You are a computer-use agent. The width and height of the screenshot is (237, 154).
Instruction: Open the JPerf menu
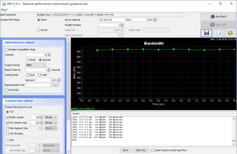click(x=4, y=10)
